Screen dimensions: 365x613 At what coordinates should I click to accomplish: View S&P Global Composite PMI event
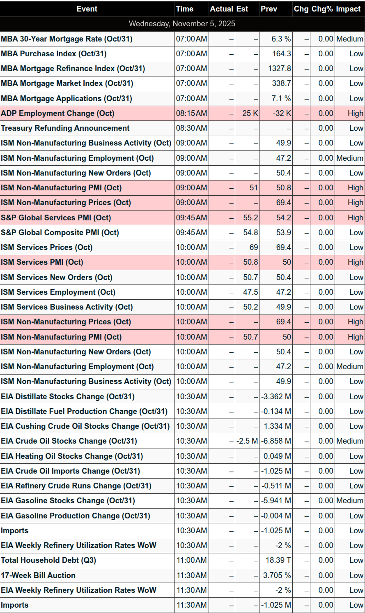(60, 232)
